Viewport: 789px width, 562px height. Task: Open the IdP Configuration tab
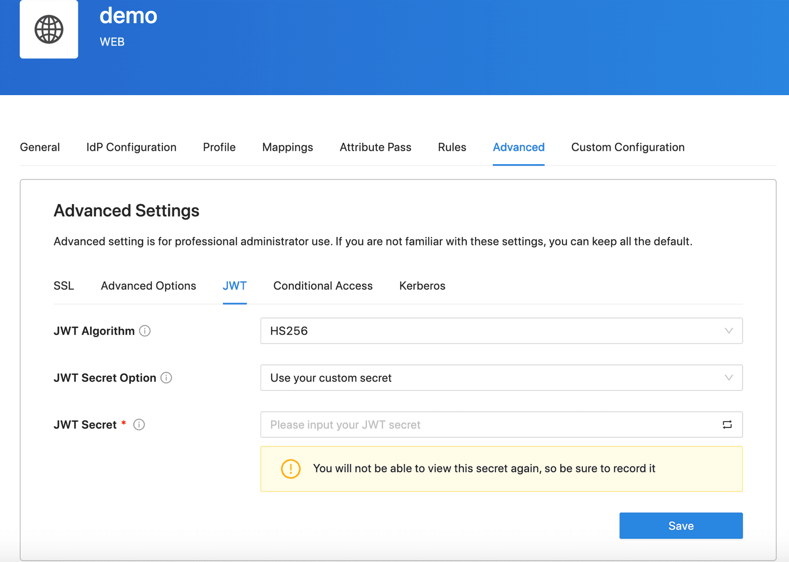tap(131, 147)
